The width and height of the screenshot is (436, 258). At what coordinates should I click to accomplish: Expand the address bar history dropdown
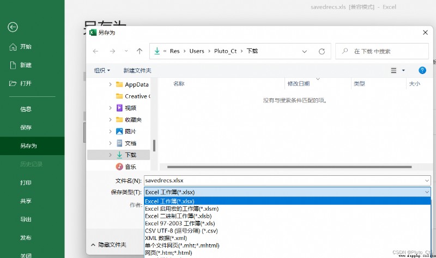coord(305,51)
